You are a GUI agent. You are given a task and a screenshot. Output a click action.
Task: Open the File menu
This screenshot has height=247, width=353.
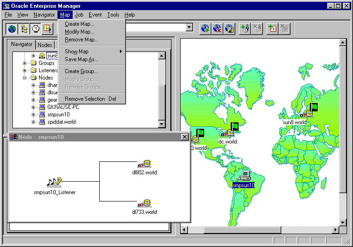(8, 15)
